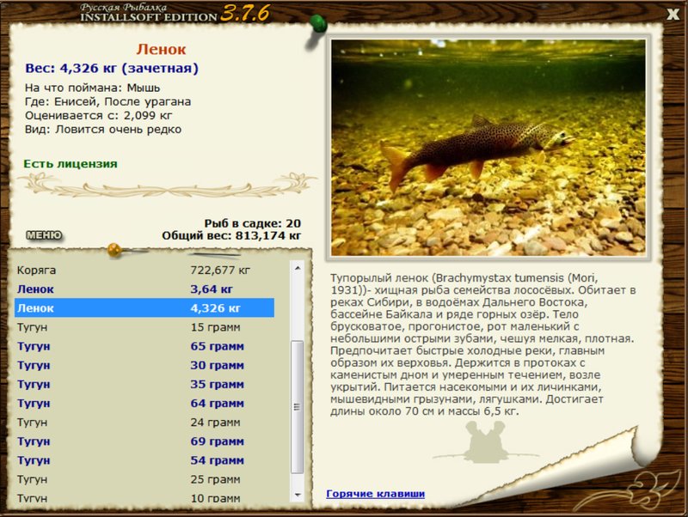Click the underwater Ленок fish photo
The width and height of the screenshot is (688, 517).
pos(488,148)
